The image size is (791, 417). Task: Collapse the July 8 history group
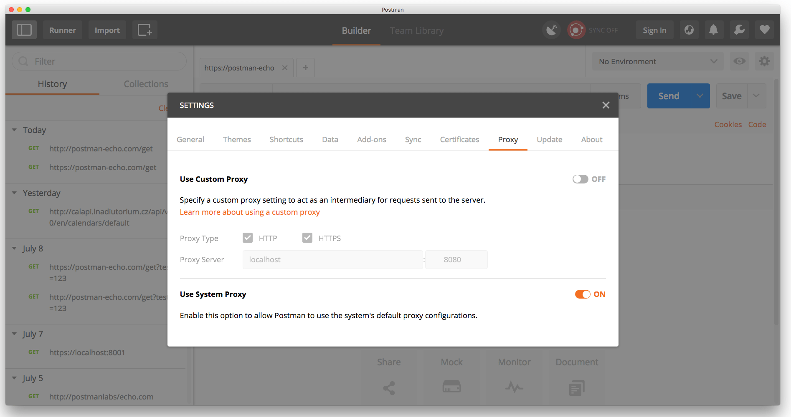coord(14,248)
